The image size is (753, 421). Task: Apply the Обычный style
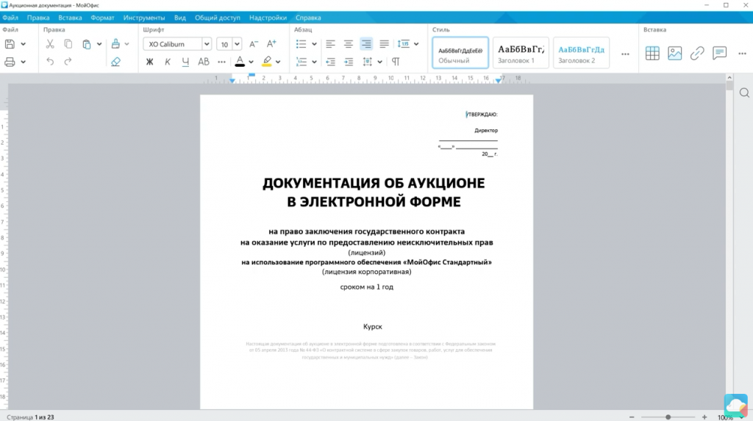click(460, 53)
